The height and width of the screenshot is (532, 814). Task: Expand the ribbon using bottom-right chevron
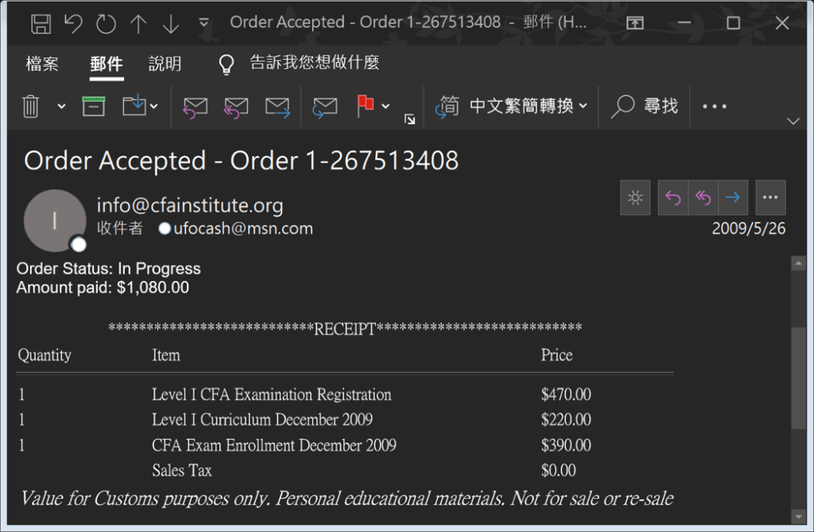click(x=793, y=121)
